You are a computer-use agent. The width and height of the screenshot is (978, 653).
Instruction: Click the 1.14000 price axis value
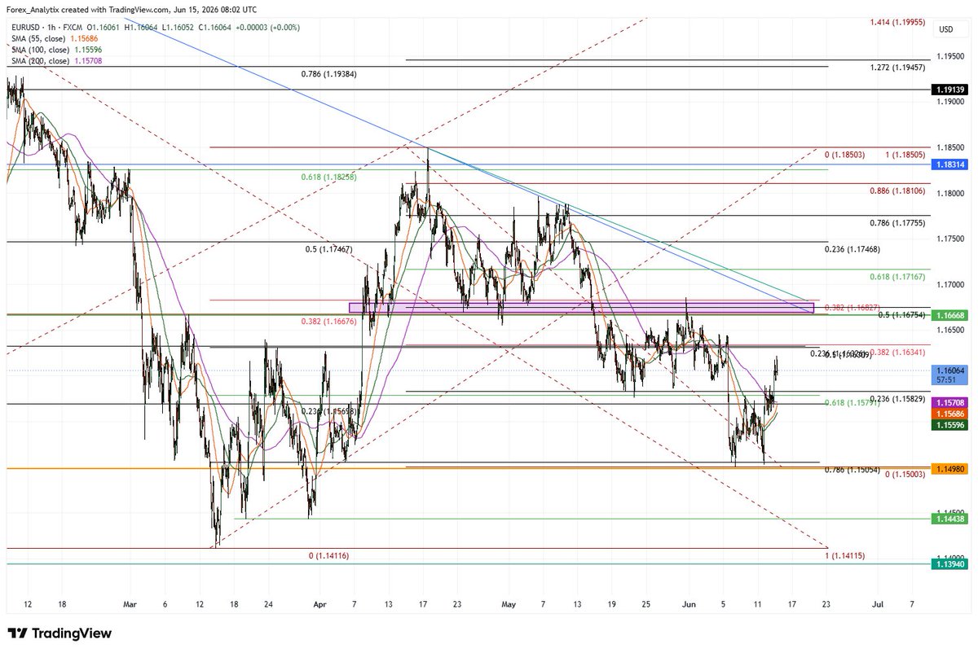tap(950, 558)
